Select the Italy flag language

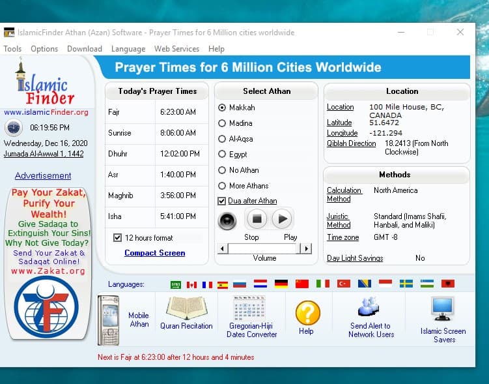tap(323, 284)
